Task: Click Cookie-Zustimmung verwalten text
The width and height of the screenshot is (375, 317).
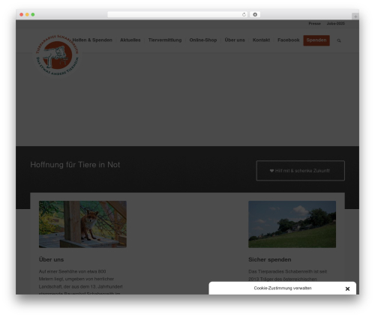Action: coord(283,289)
